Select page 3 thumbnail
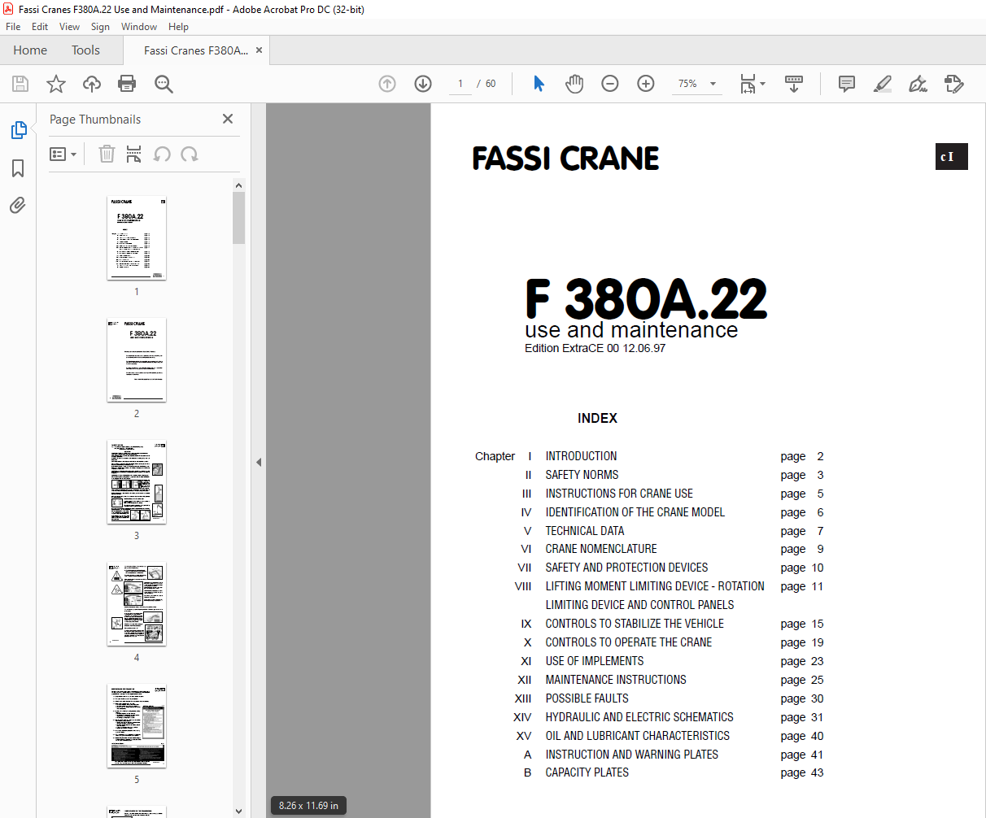The height and width of the screenshot is (818, 986). click(x=137, y=482)
